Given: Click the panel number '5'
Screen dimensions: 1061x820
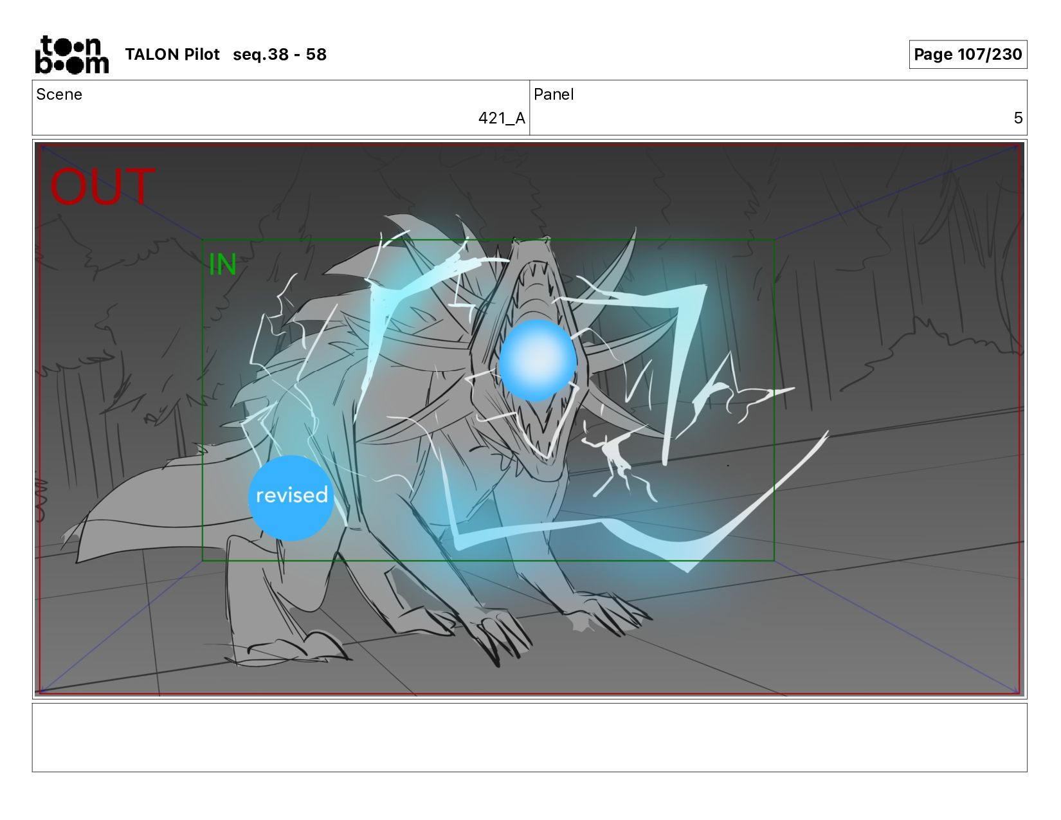Looking at the screenshot, I should click(x=1018, y=118).
